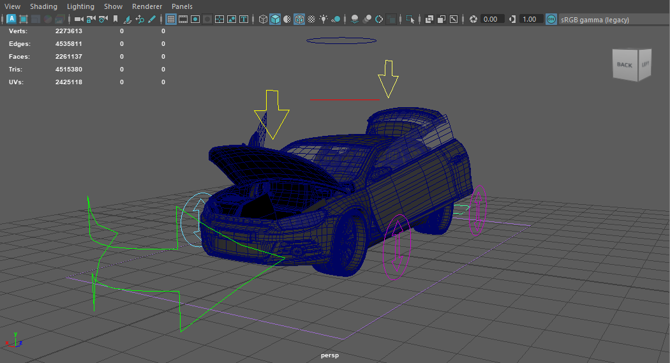The height and width of the screenshot is (363, 670).
Task: Open the Panels menu
Action: pyautogui.click(x=182, y=6)
